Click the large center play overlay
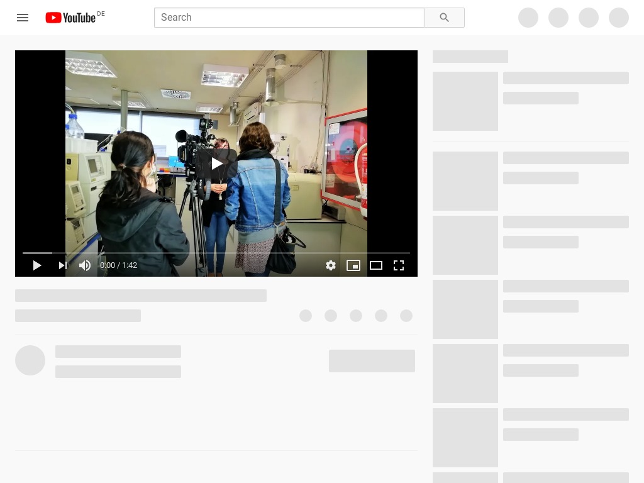This screenshot has width=644, height=483. pyautogui.click(x=216, y=164)
